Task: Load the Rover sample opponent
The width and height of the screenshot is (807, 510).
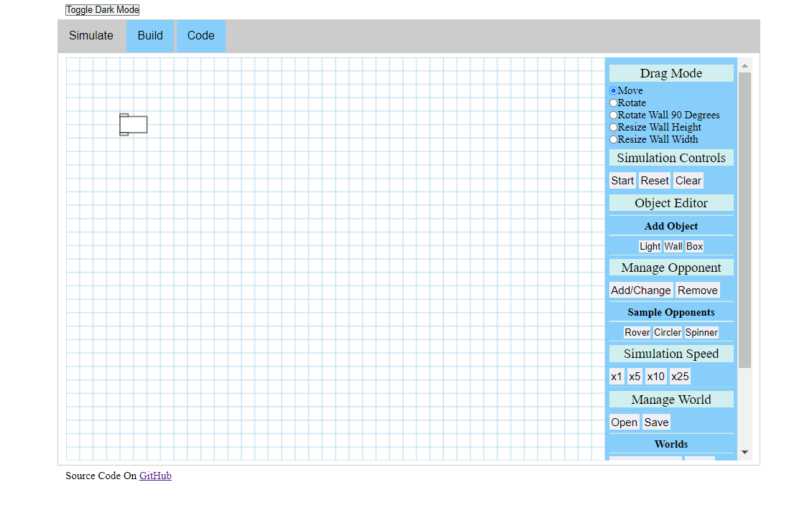Action: click(637, 332)
